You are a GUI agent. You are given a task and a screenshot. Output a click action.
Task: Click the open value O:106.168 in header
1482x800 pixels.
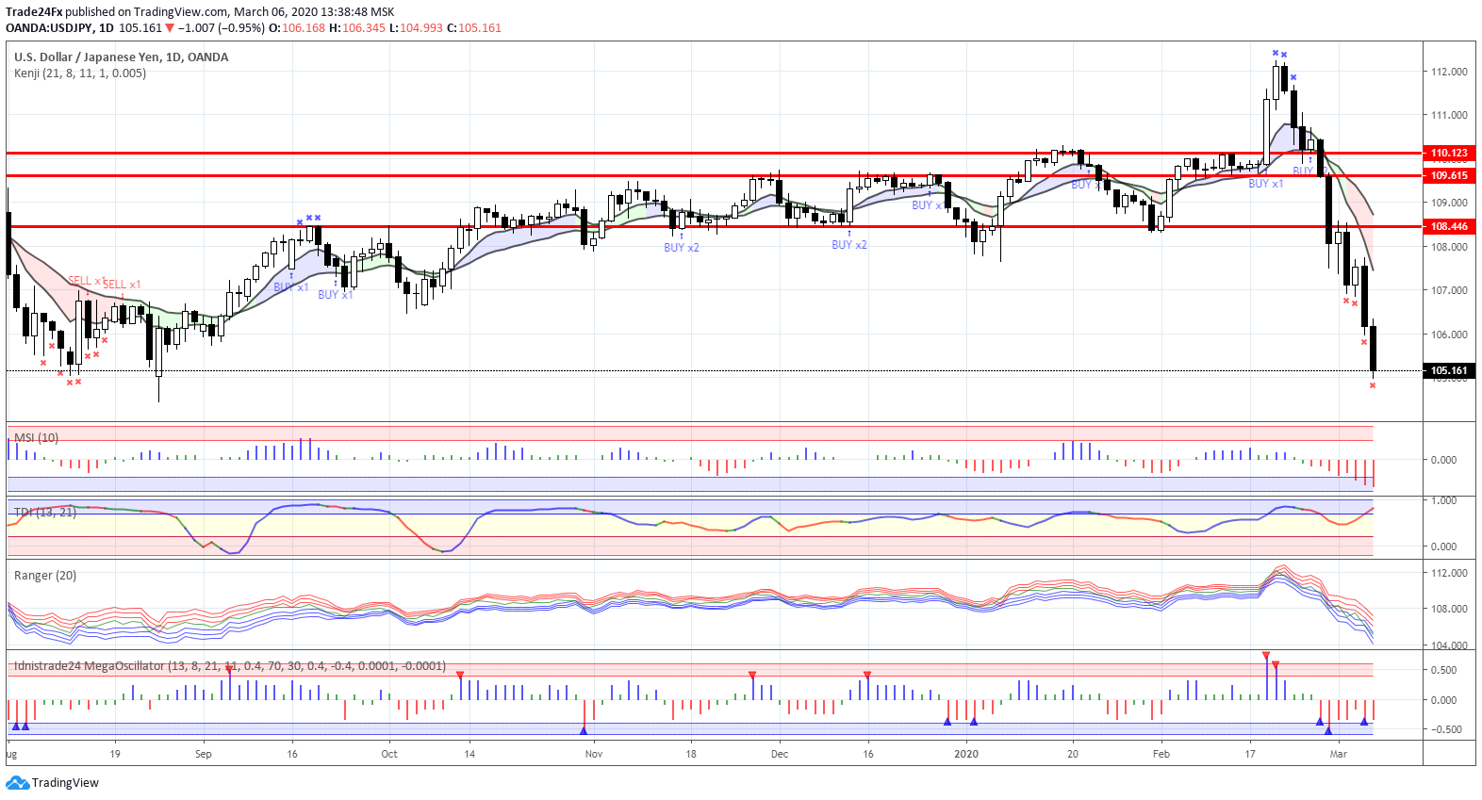pyautogui.click(x=297, y=28)
